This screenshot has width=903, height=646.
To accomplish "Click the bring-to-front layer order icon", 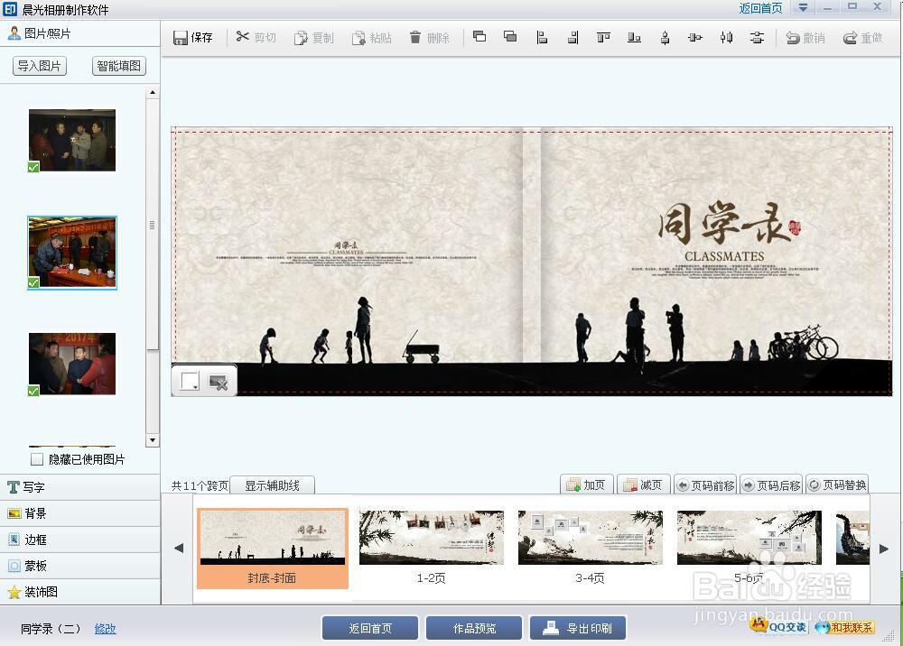I will tap(479, 37).
